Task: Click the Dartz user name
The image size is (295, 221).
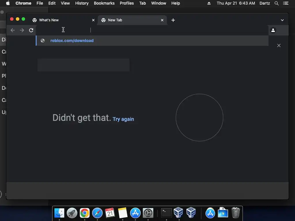Action: (x=264, y=3)
